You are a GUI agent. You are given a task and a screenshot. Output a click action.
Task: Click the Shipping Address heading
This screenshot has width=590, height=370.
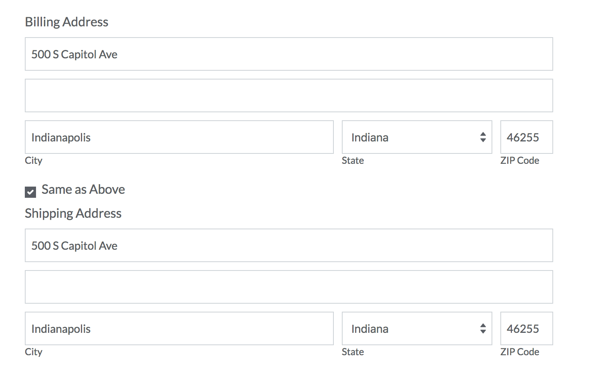coord(73,213)
